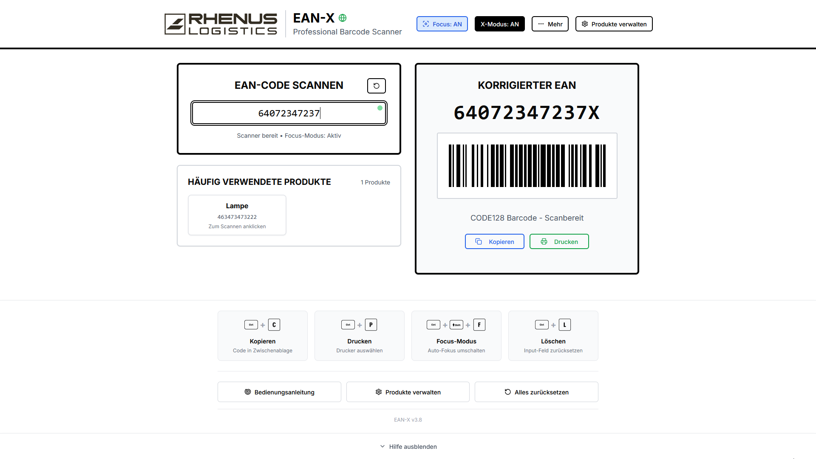Screen dimensions: 816x459
Task: Click the green scanner status dot
Action: [x=380, y=108]
